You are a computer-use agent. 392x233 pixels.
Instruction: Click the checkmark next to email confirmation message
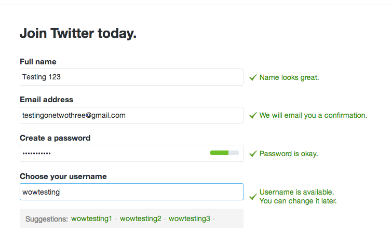[253, 115]
